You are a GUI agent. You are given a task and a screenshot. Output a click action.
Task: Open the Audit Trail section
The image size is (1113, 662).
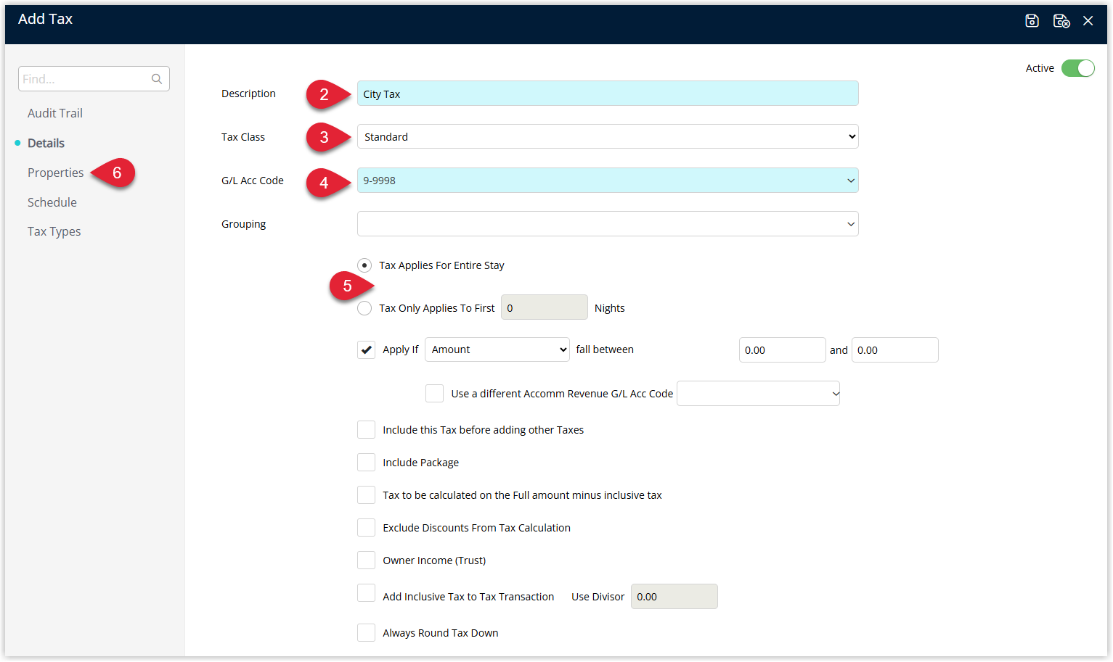[55, 113]
